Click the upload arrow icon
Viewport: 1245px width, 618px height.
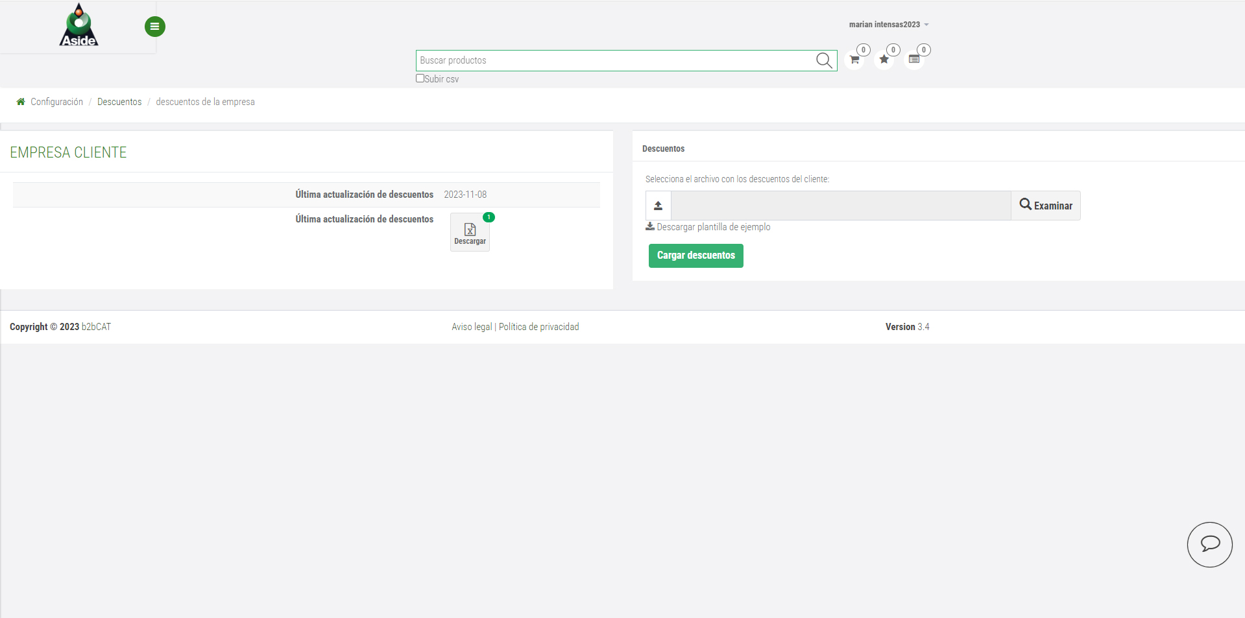coord(658,206)
